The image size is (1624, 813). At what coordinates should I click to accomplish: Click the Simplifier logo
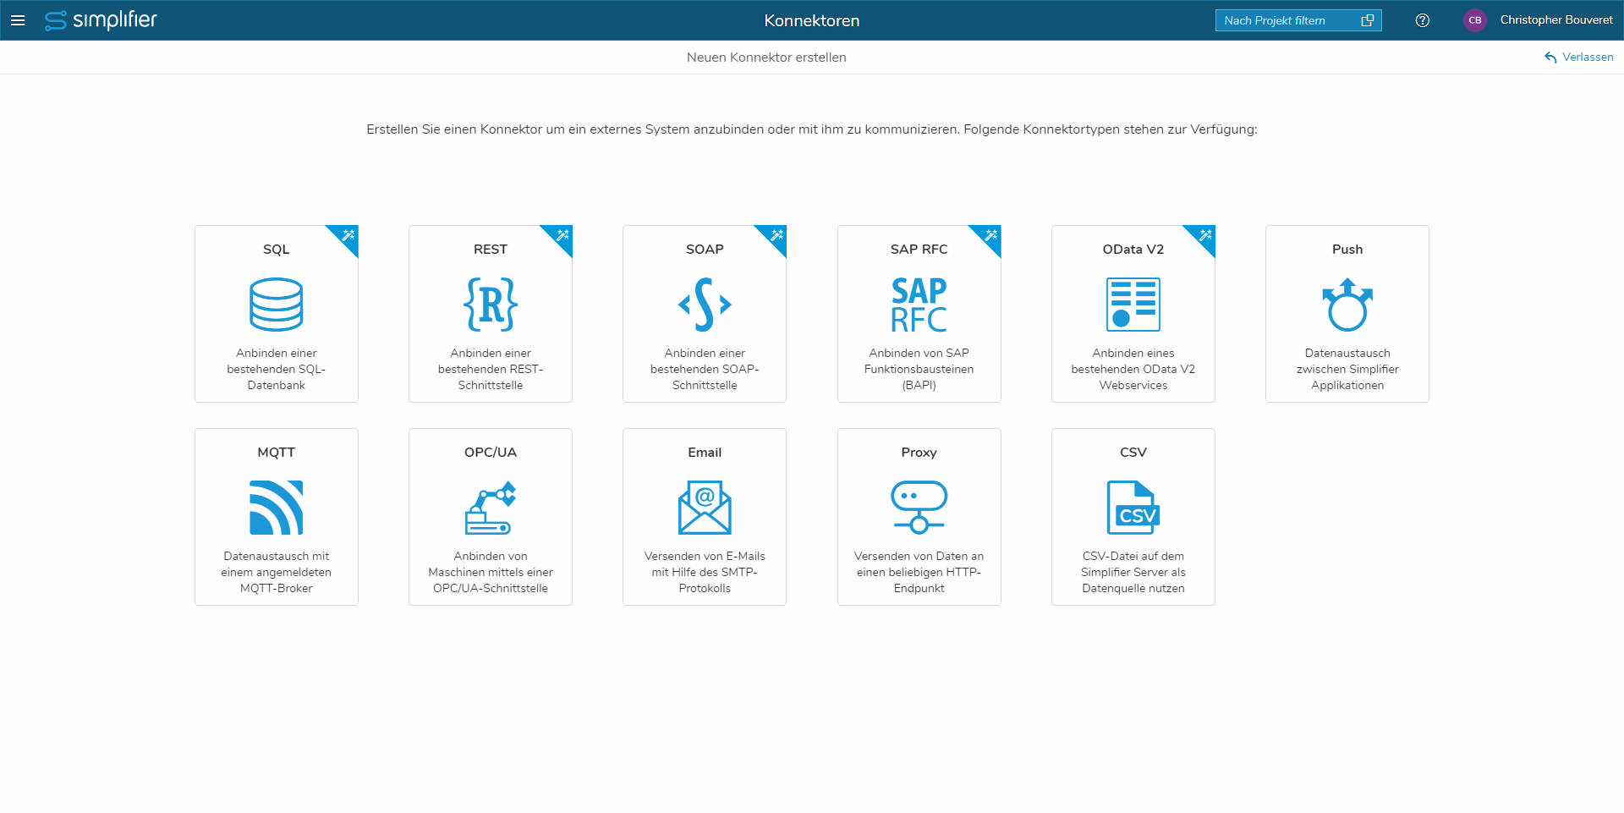(x=100, y=20)
